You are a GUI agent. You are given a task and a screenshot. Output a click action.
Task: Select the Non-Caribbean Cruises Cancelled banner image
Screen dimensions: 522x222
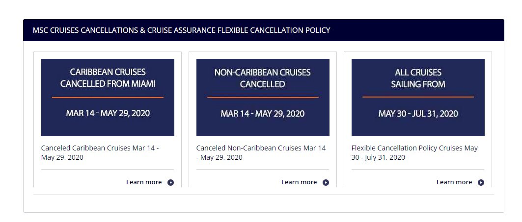(x=263, y=98)
